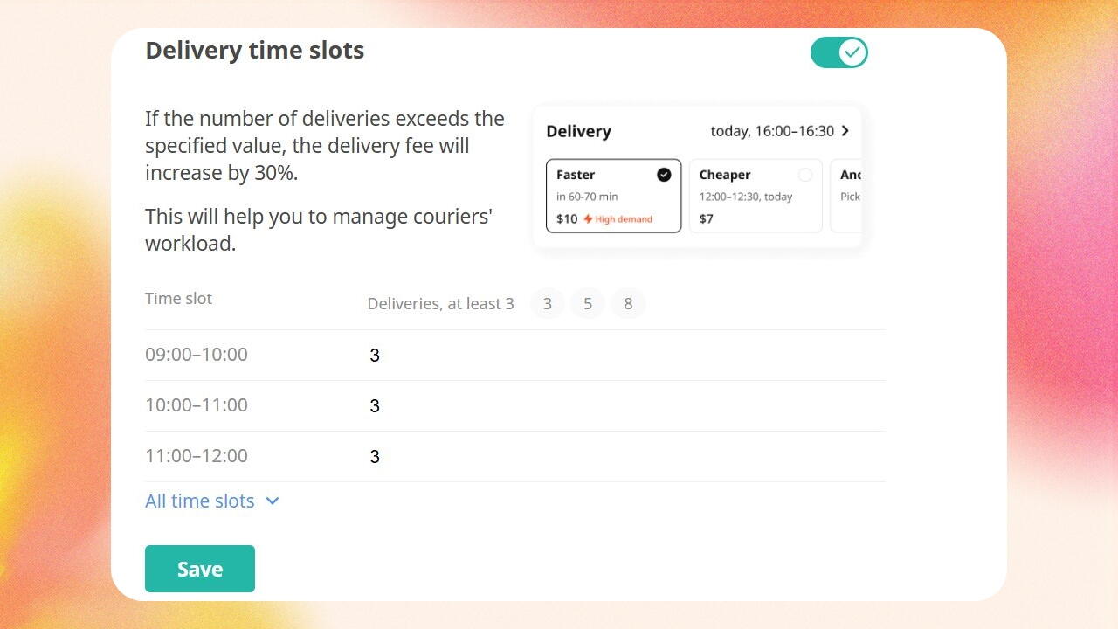
Task: Click the checkmark knob on the toggle
Action: click(x=852, y=52)
